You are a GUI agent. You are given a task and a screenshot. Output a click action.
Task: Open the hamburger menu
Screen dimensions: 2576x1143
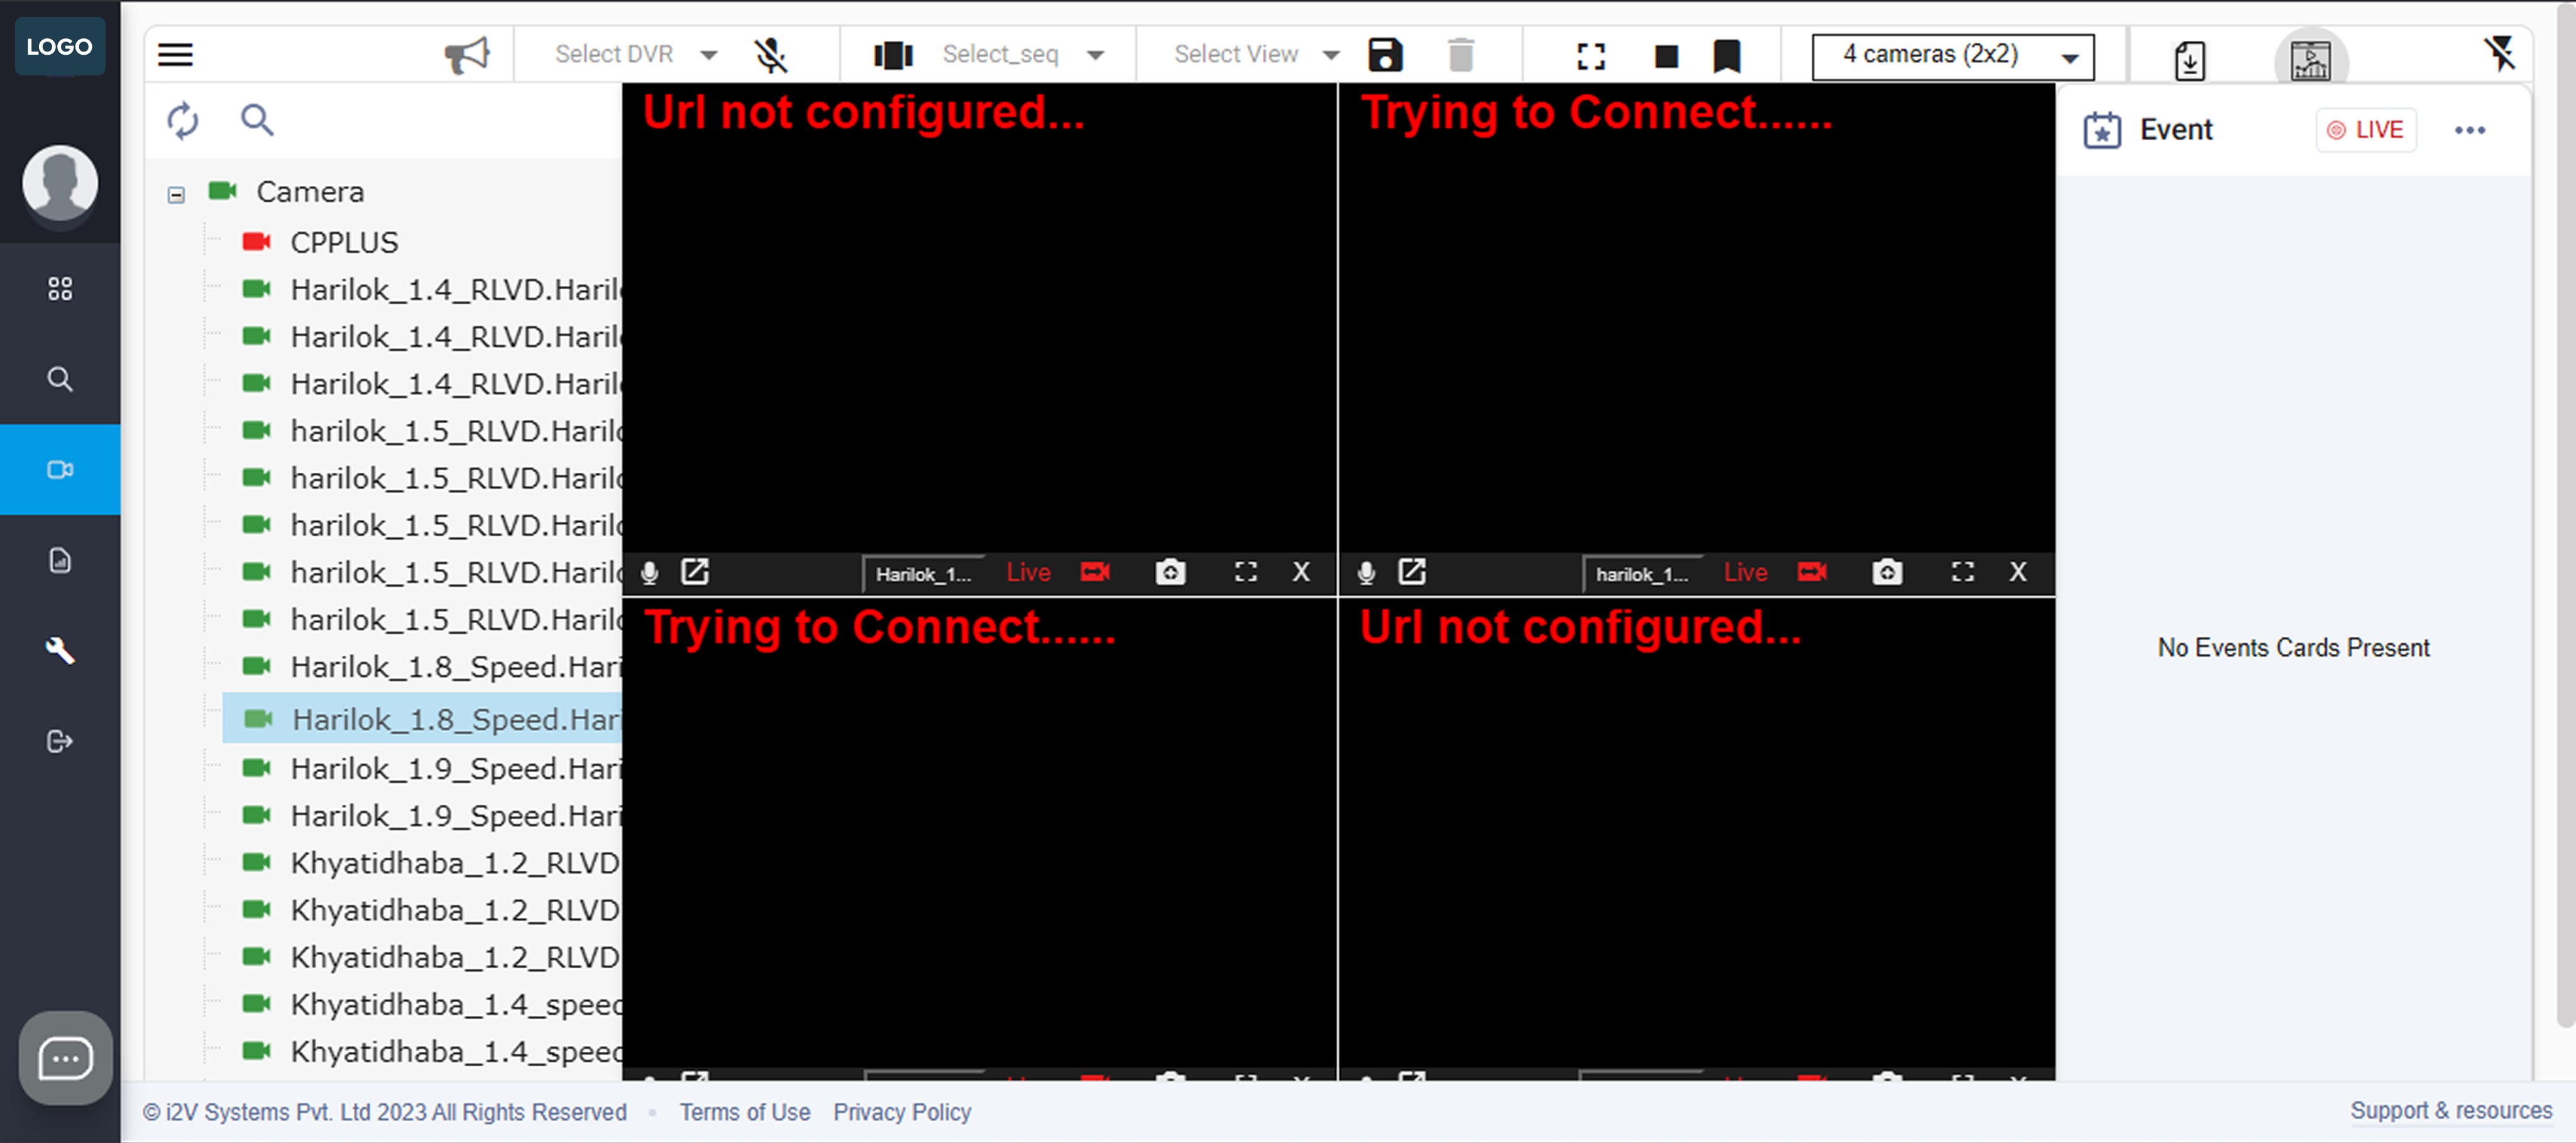click(175, 54)
